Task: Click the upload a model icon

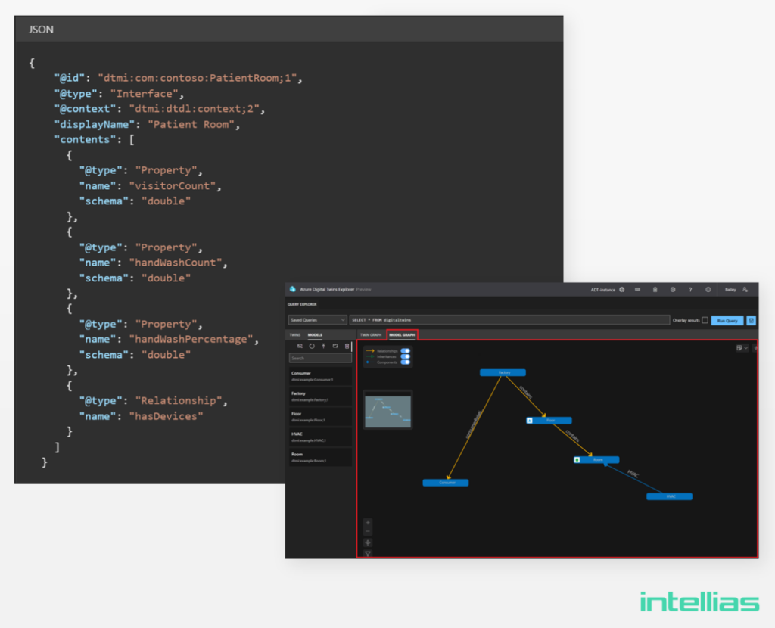Action: click(x=323, y=346)
